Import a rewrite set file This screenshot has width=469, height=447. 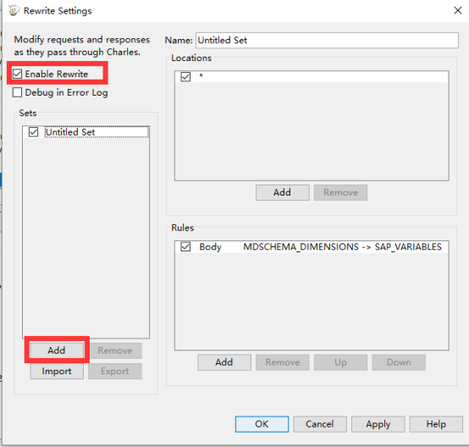point(57,371)
